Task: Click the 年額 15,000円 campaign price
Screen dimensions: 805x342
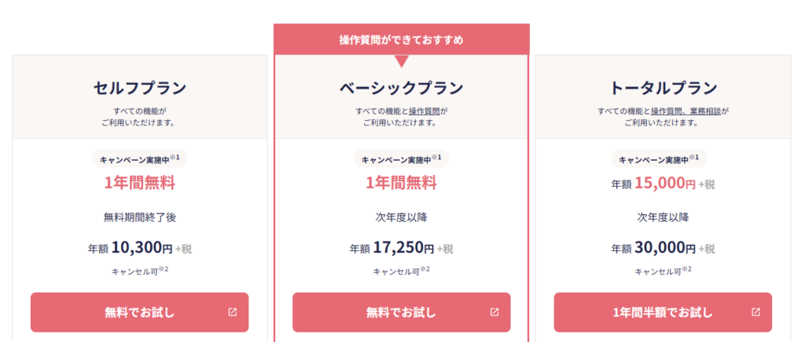Action: coord(663,184)
